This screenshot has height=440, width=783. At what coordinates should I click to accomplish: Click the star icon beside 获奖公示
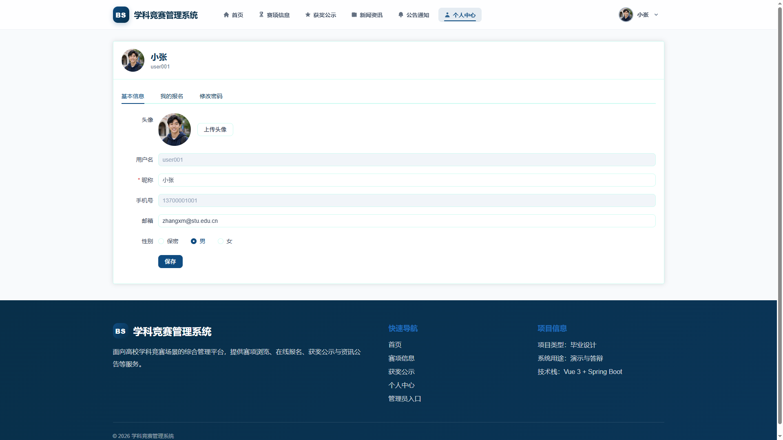coord(308,15)
